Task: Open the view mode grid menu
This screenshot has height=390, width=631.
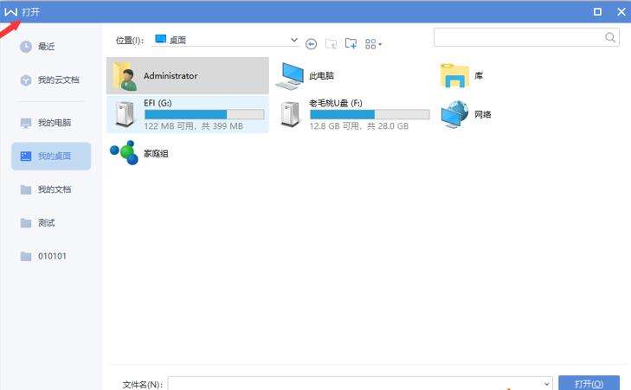Action: pos(373,44)
